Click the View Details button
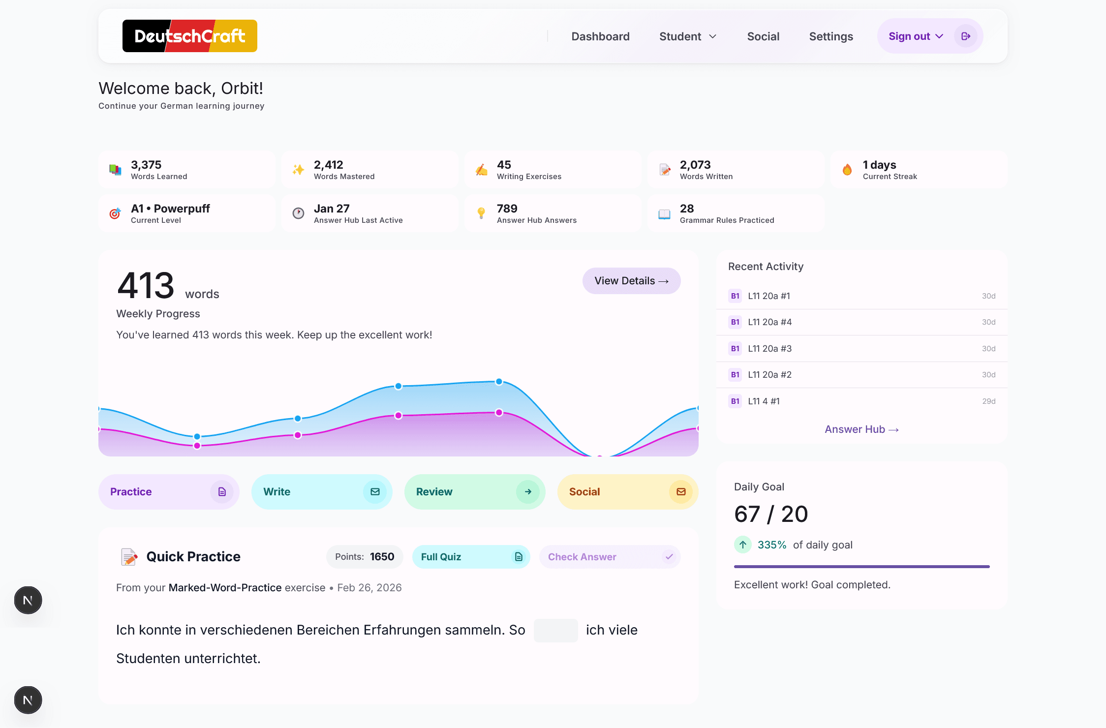1106x728 pixels. (x=631, y=280)
